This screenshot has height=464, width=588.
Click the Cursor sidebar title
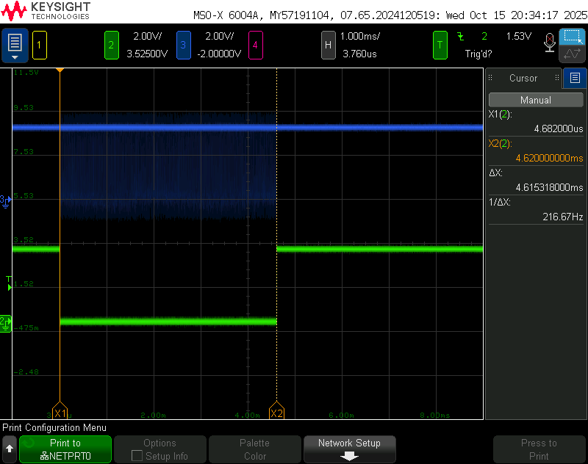[523, 78]
